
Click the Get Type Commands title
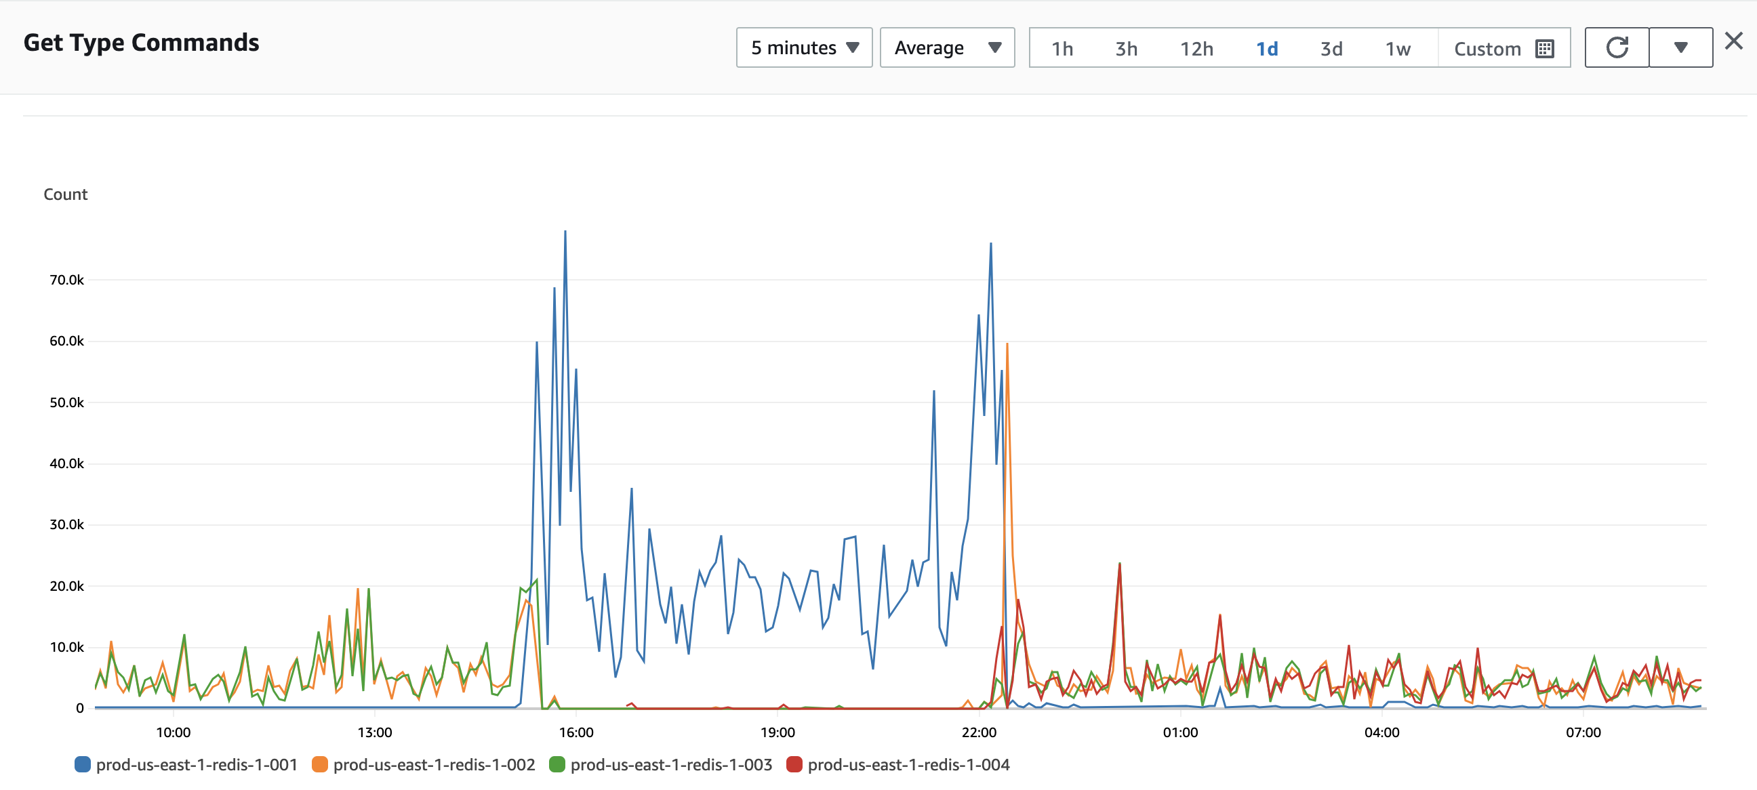tap(141, 42)
